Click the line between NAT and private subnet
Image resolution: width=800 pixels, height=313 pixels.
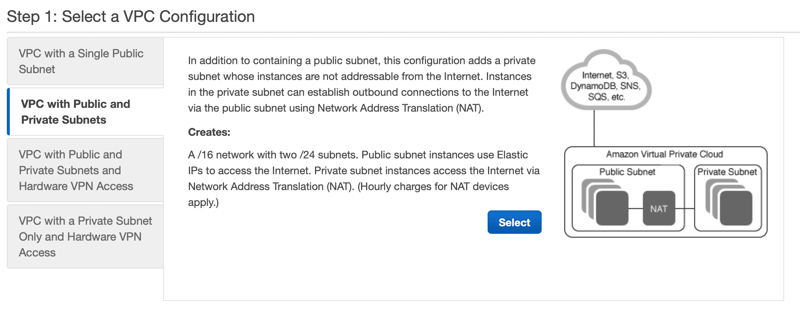[685, 208]
